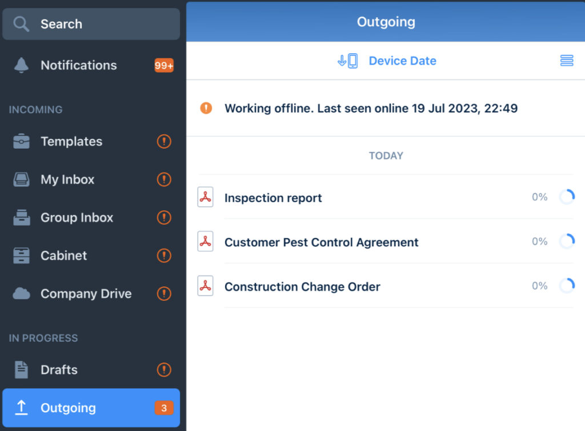
Task: Change sort order via Device Date
Action: point(402,61)
